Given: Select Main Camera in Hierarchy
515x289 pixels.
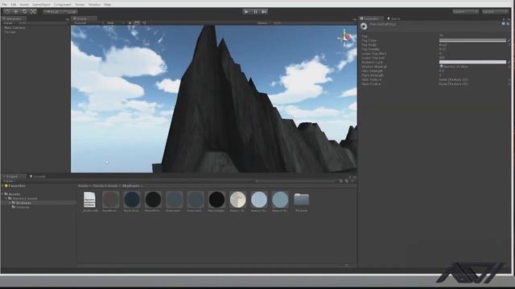Looking at the screenshot, I should pyautogui.click(x=14, y=28).
